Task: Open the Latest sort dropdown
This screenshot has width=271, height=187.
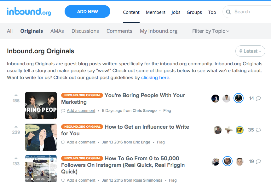Action: (x=250, y=51)
